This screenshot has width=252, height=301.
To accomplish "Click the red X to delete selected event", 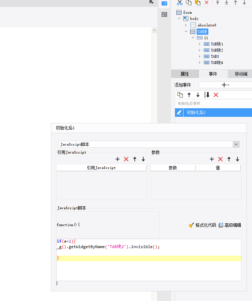I will click(216, 95).
